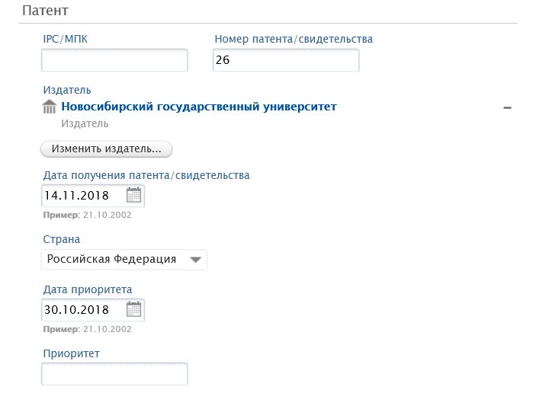Click the Дата получения патента/свидетельства label
Screen dimensions: 533x393
pyautogui.click(x=146, y=175)
